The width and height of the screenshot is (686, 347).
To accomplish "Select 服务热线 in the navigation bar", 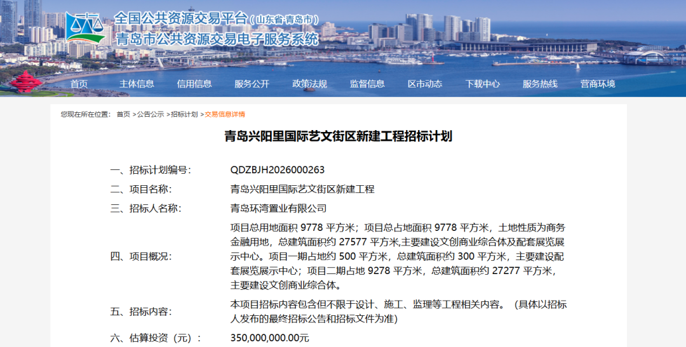I will tap(540, 84).
